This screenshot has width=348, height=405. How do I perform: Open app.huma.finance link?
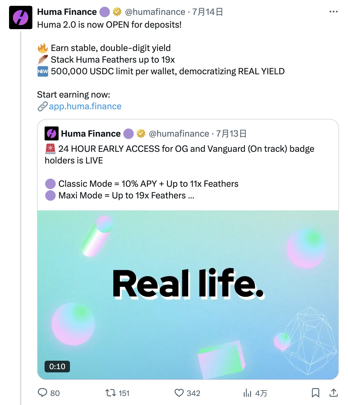click(x=85, y=106)
